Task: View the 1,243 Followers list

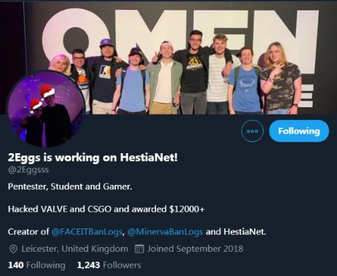Action: click(x=109, y=265)
